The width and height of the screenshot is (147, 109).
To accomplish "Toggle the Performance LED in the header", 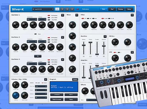I will point(78,9).
